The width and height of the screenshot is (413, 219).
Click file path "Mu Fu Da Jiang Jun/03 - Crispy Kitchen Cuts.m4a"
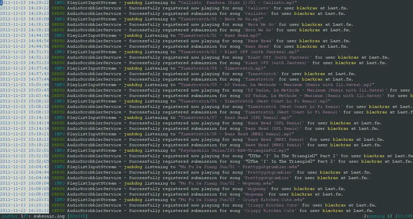(x=241, y=200)
